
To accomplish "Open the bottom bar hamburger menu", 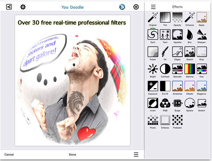I will point(136,154).
